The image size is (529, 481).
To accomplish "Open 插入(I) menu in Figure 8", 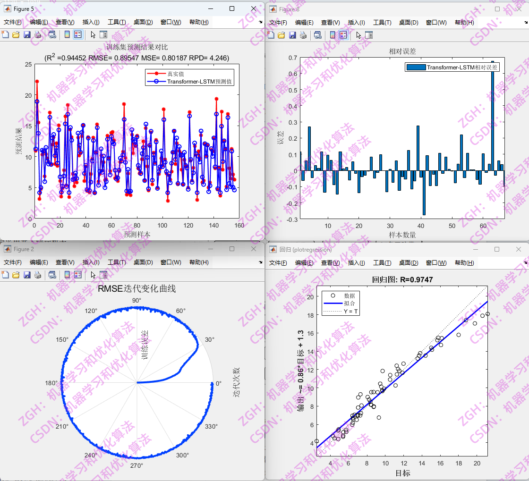I will pos(356,22).
